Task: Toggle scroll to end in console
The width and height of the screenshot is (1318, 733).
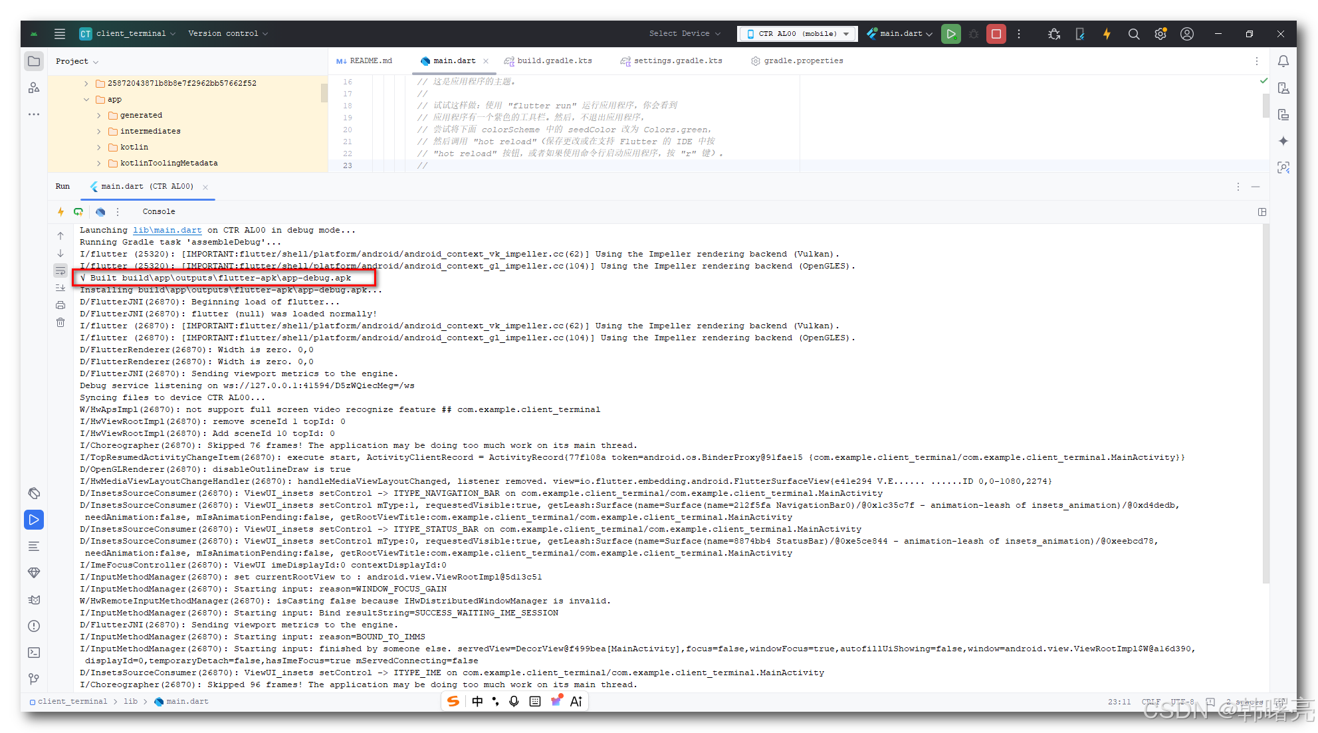Action: tap(60, 288)
